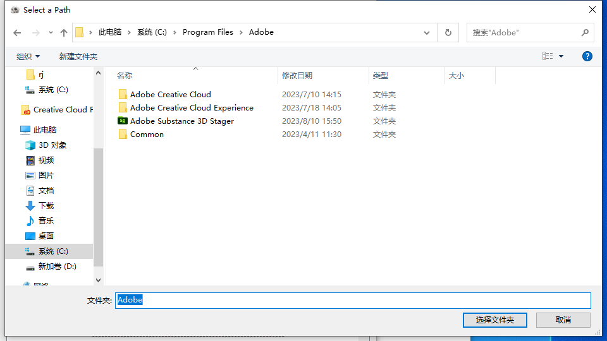Open the view options dropdown arrow
Image resolution: width=607 pixels, height=341 pixels.
[561, 56]
